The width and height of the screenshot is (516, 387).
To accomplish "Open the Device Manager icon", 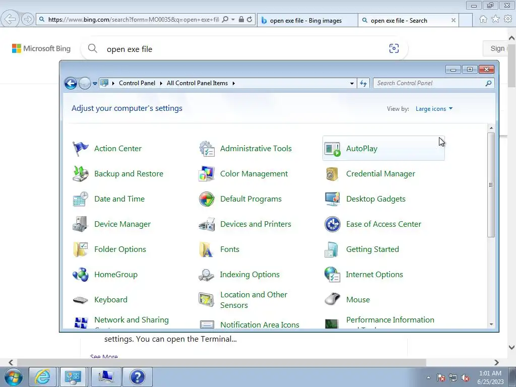I will click(80, 224).
